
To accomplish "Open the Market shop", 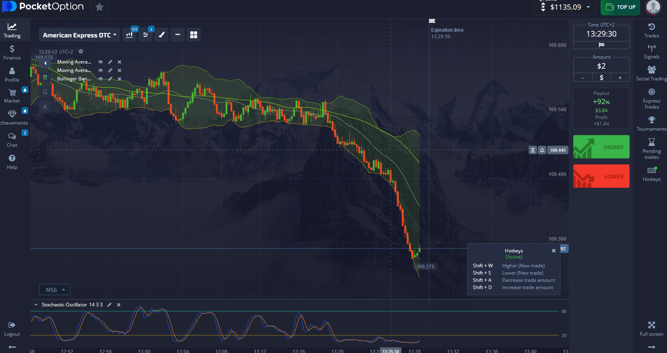I will pyautogui.click(x=12, y=96).
